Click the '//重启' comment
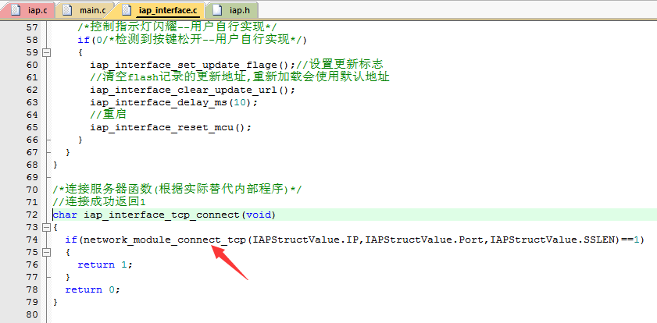657x323 pixels. tap(108, 115)
